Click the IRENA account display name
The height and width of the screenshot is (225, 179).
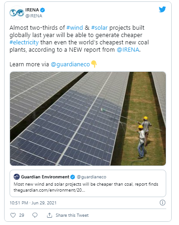pyautogui.click(x=32, y=10)
